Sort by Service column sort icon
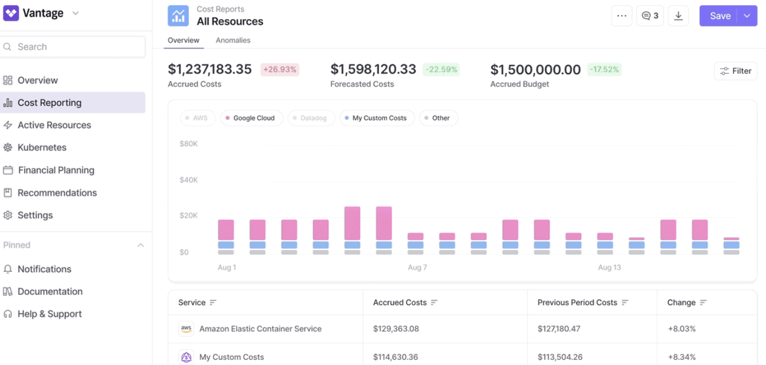Image resolution: width=766 pixels, height=365 pixels. [213, 303]
